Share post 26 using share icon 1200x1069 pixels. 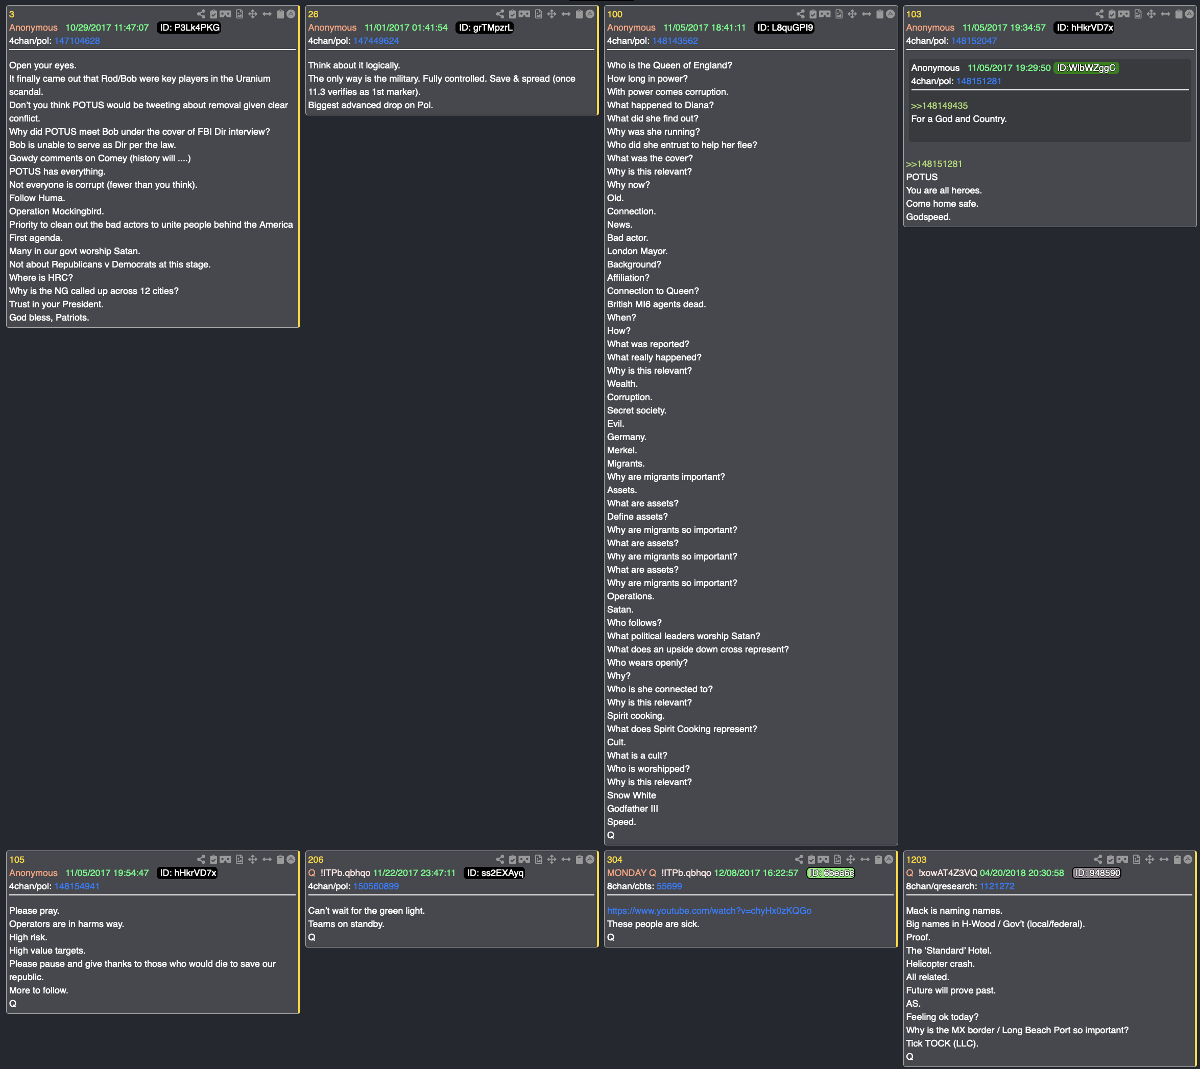coord(500,14)
